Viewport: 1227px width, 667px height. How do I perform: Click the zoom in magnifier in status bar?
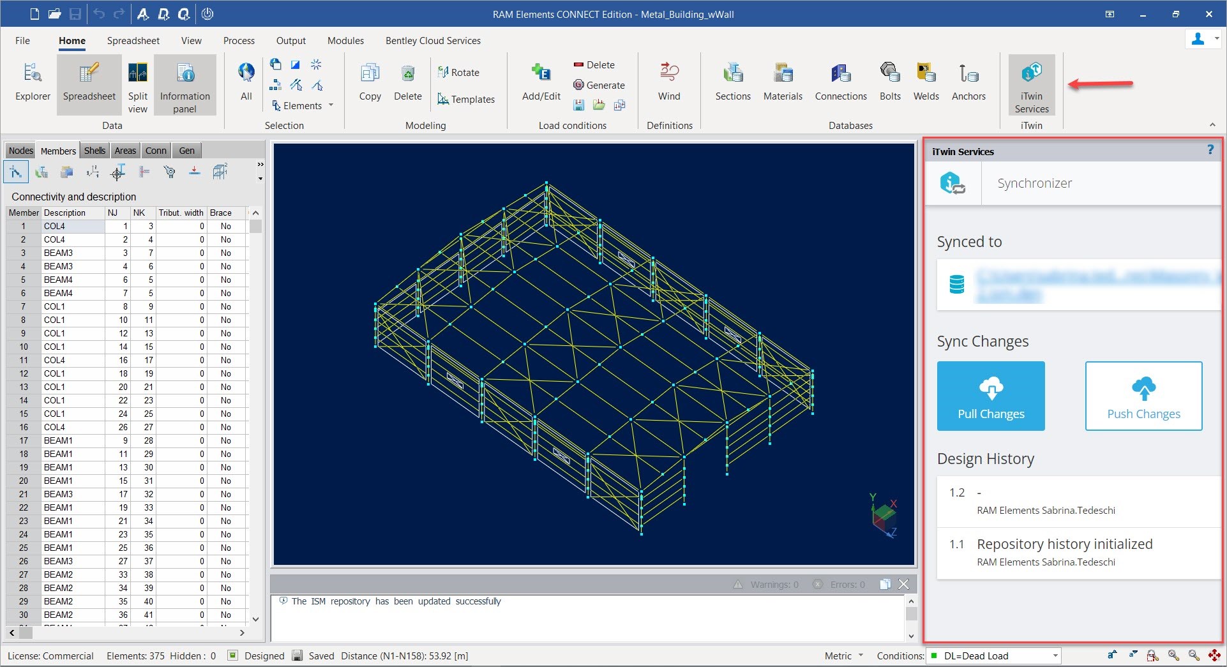(1173, 656)
